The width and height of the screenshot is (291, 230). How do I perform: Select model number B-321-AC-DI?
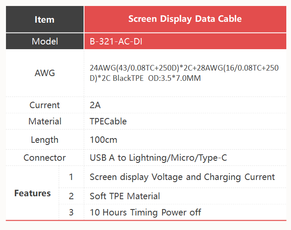(x=116, y=41)
